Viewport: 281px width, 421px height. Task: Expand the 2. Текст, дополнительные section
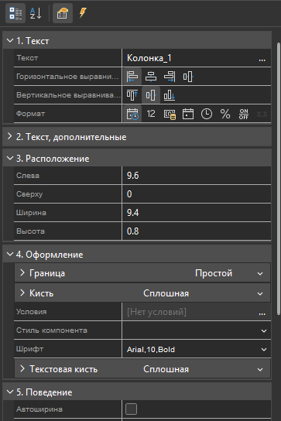10,136
